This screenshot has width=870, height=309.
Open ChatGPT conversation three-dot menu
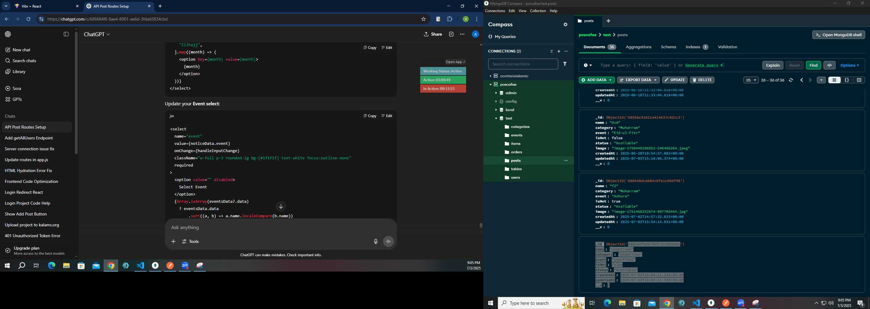pyautogui.click(x=462, y=34)
